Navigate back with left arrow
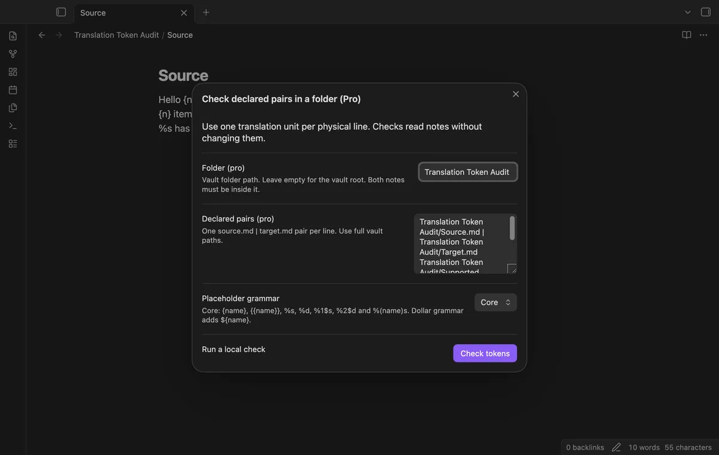The height and width of the screenshot is (455, 719). (42, 35)
